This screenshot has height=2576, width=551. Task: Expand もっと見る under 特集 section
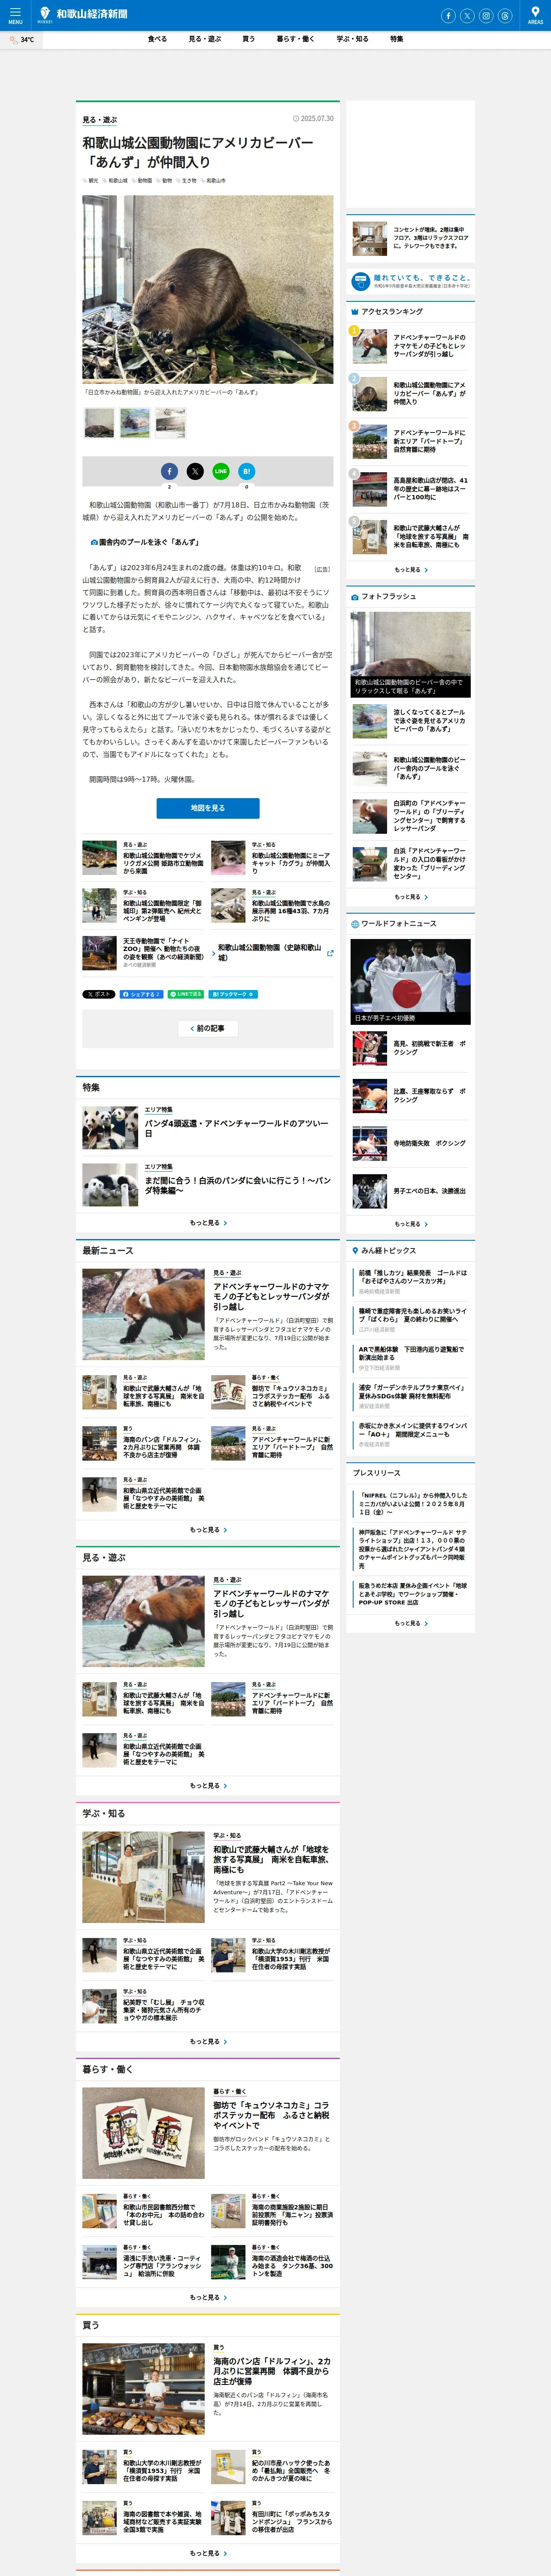pos(208,1223)
